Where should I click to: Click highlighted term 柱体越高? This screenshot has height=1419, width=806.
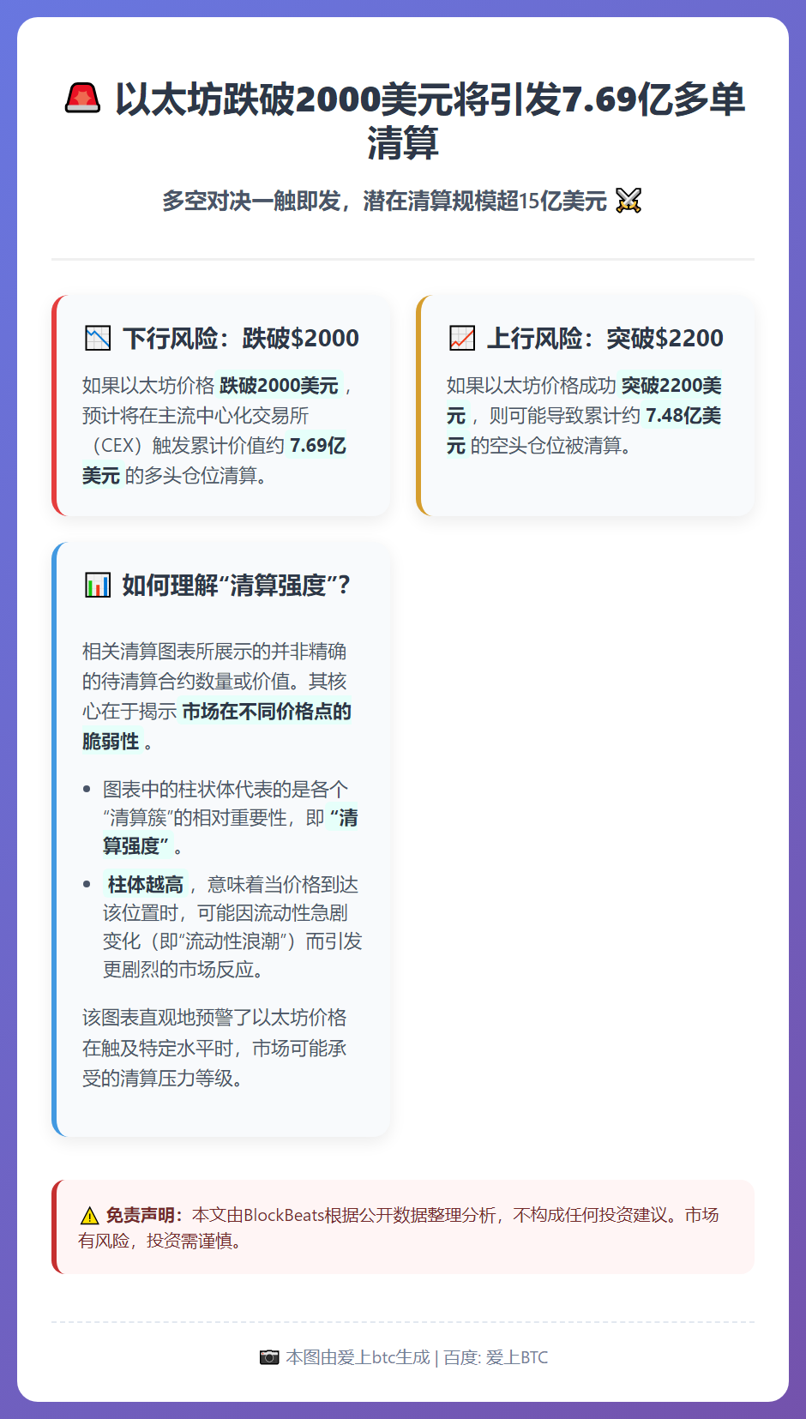click(145, 884)
